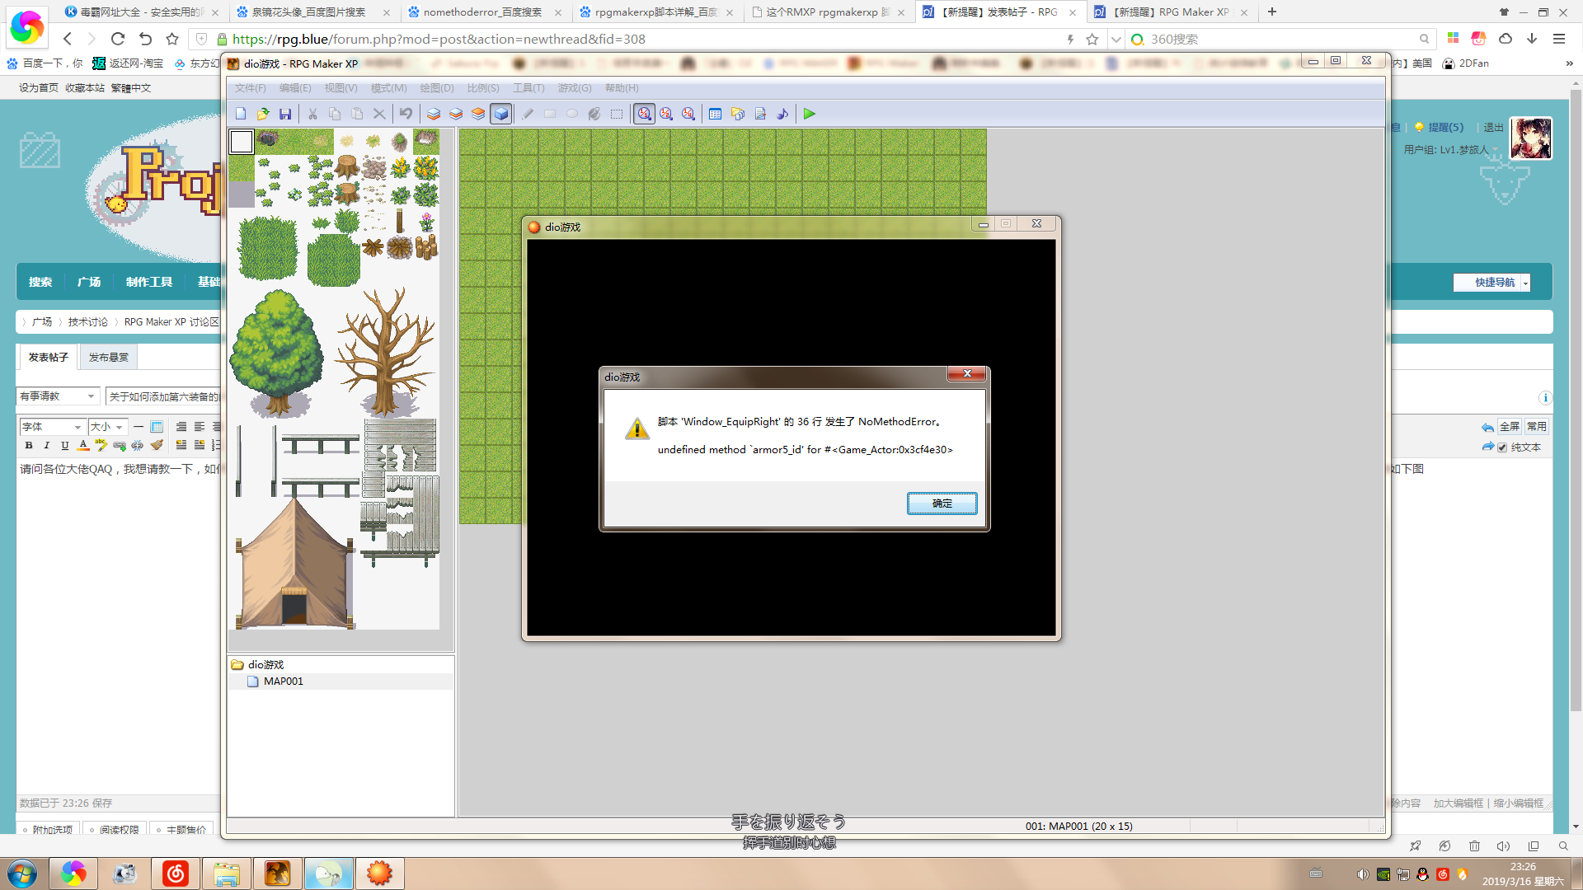Toggle bold formatting in forum editor
Screen dimensions: 1583x890
[29, 446]
